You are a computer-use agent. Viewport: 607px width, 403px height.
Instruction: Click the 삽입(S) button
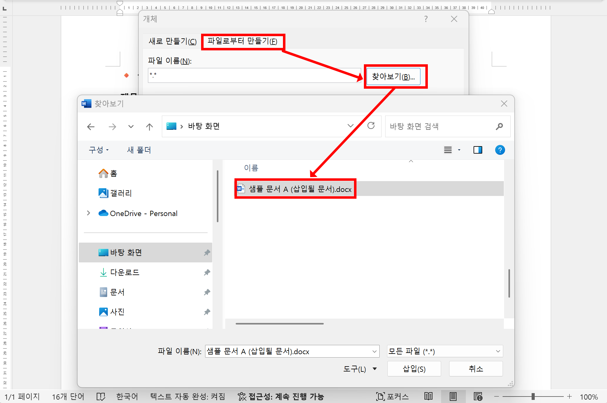414,369
